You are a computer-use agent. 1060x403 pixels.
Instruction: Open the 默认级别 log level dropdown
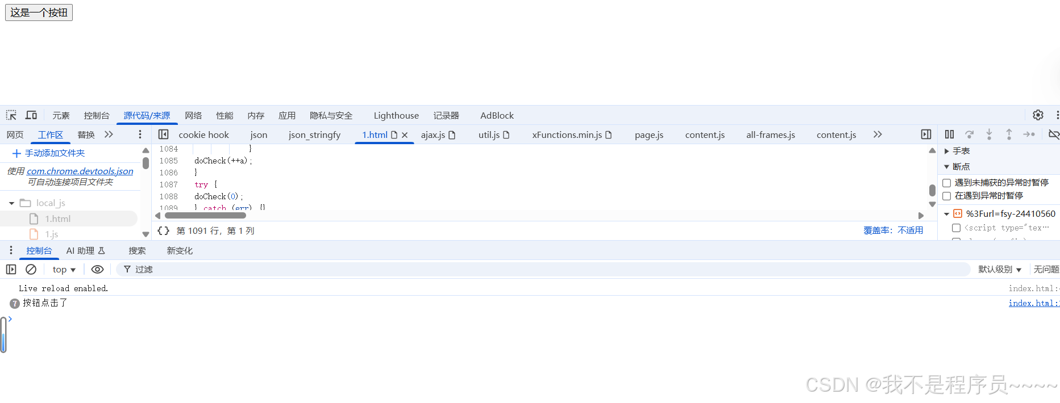click(1000, 270)
